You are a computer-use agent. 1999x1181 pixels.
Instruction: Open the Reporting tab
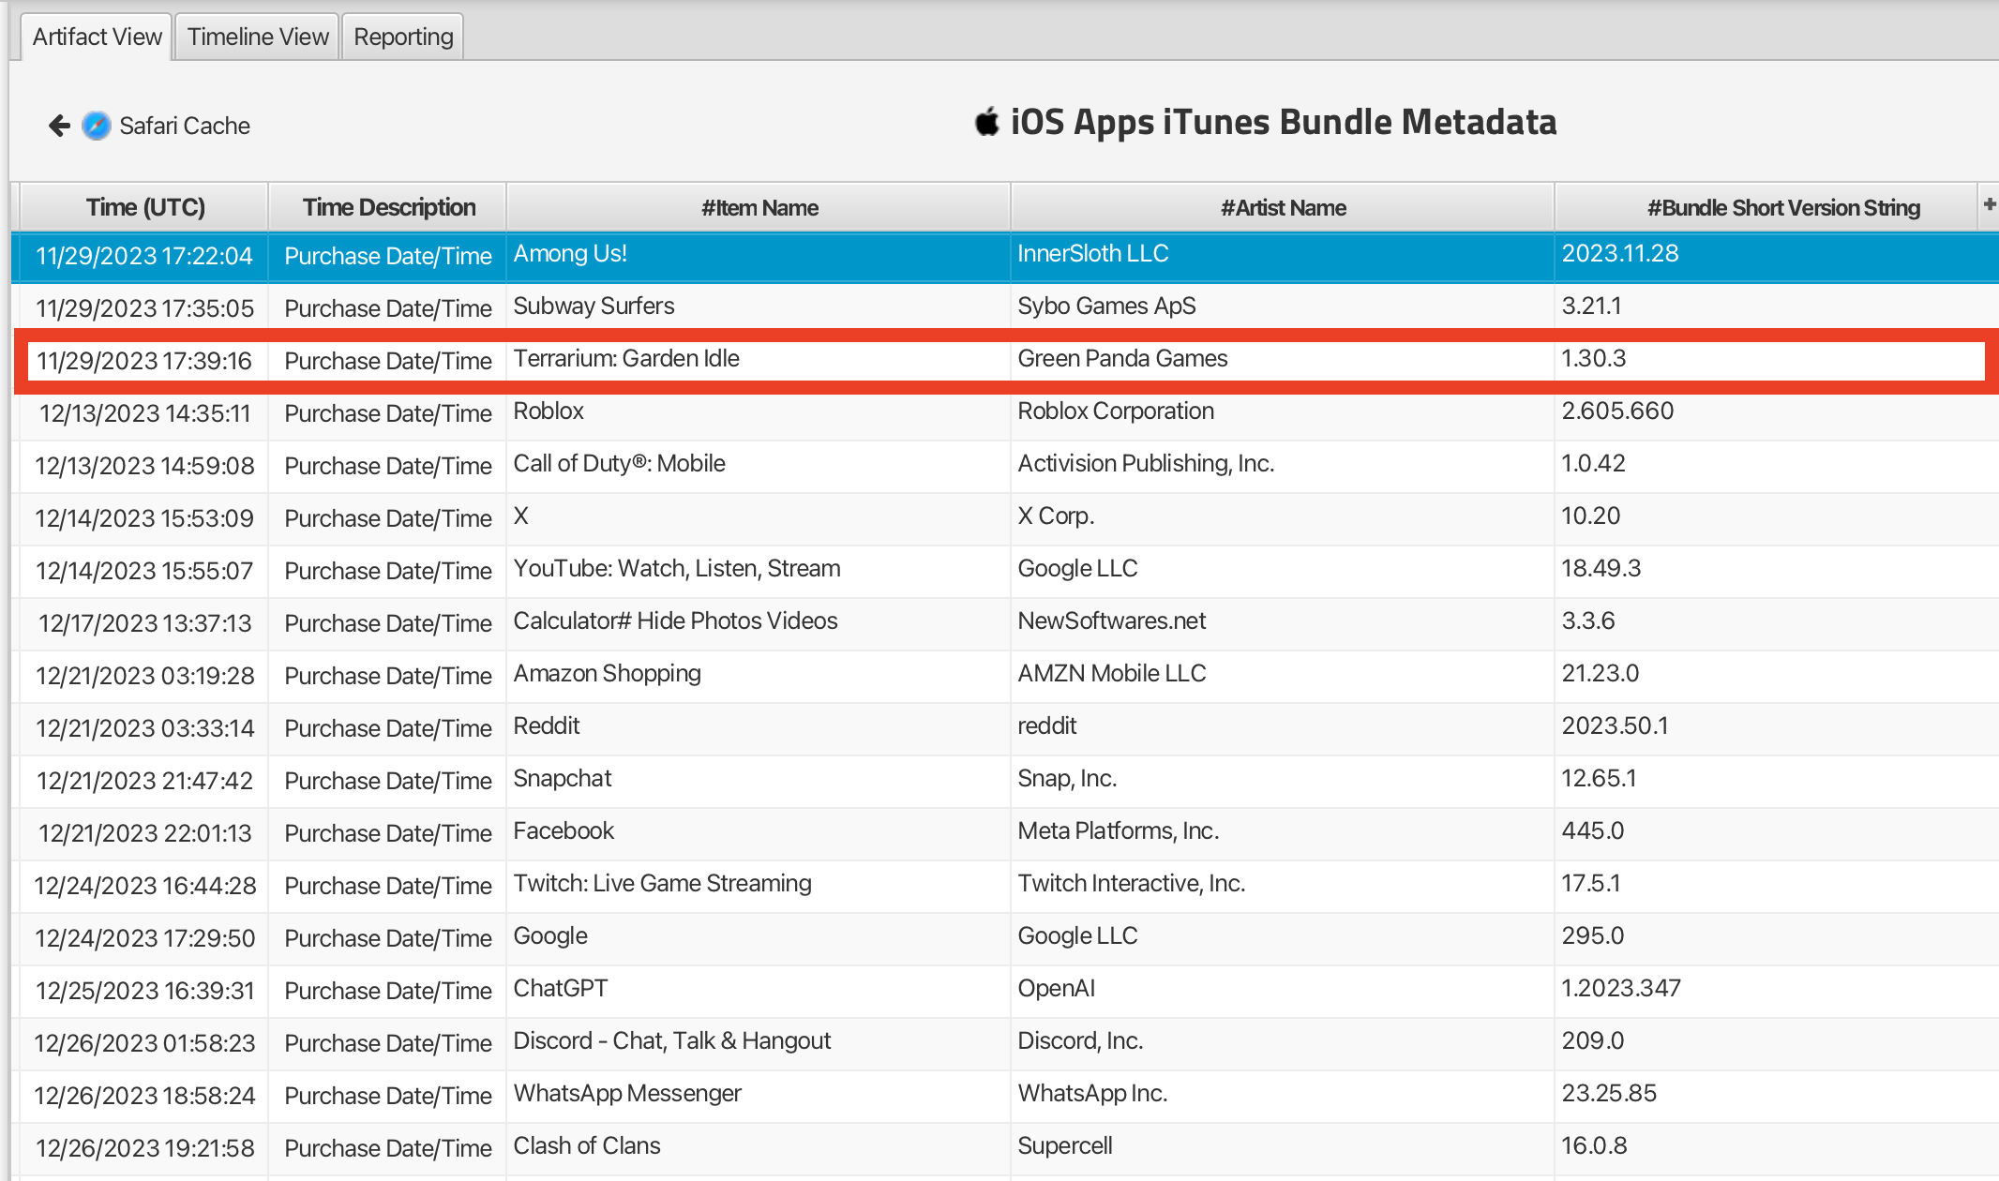[403, 37]
